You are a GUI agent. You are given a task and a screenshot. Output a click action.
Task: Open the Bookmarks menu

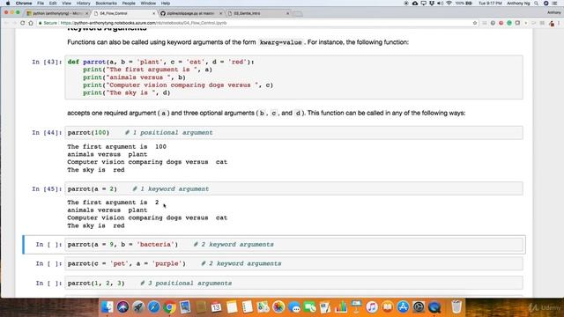point(106,4)
